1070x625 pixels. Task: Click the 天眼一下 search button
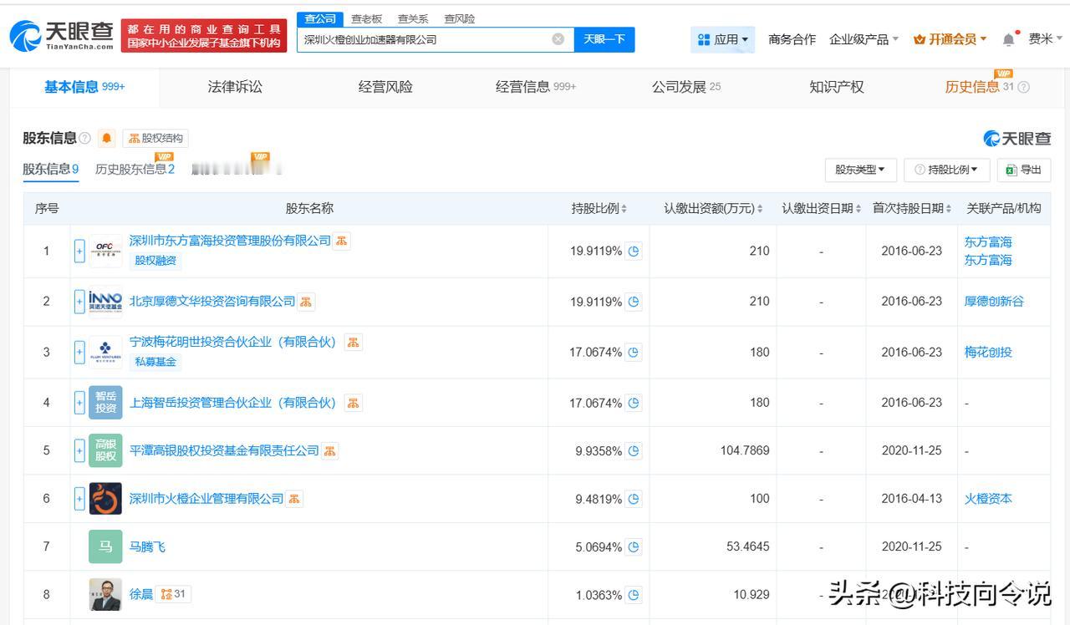click(x=604, y=39)
